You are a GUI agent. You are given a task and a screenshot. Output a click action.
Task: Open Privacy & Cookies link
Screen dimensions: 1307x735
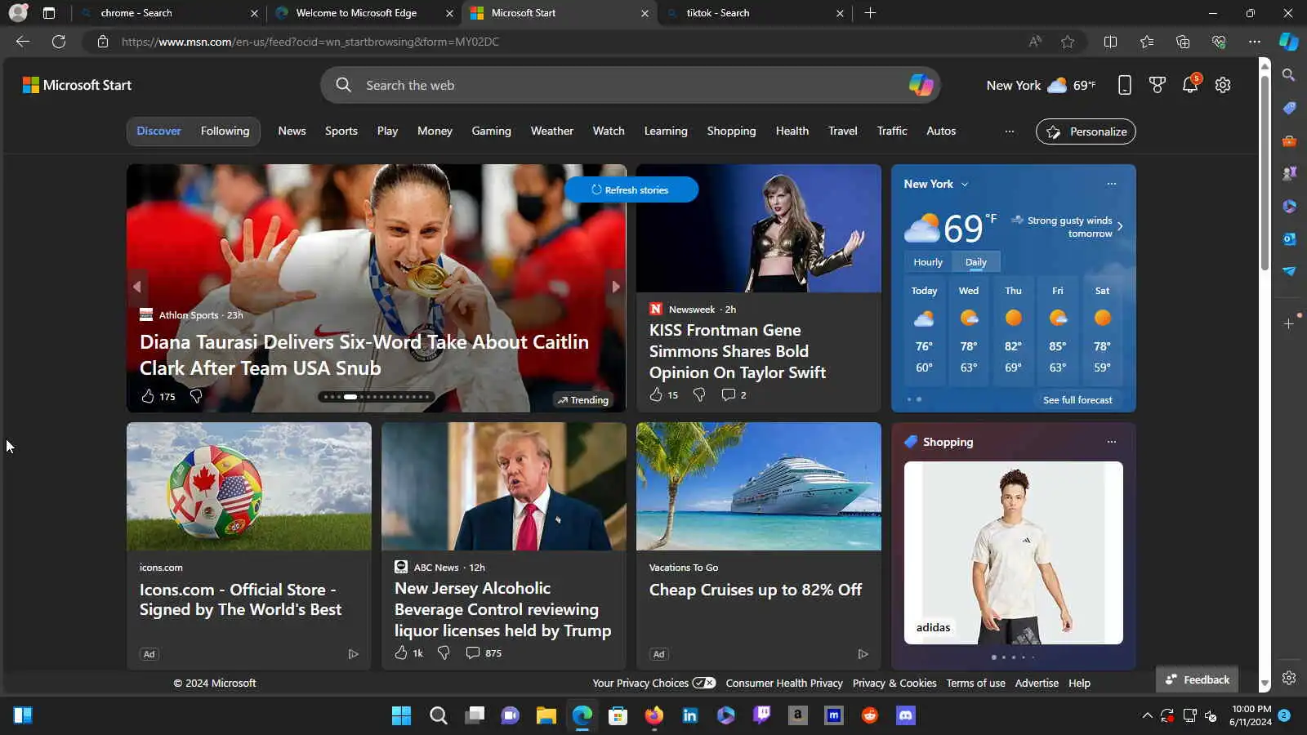point(894,683)
